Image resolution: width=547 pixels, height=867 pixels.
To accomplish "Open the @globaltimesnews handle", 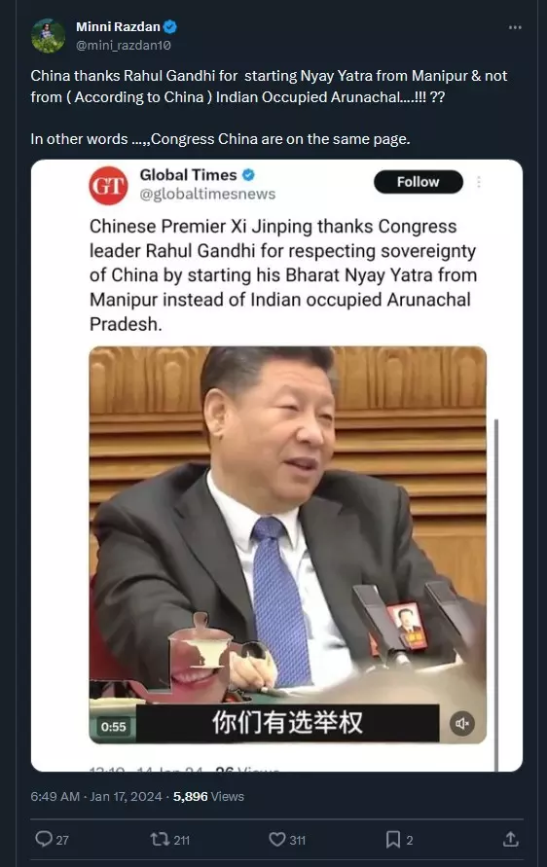I will [207, 194].
